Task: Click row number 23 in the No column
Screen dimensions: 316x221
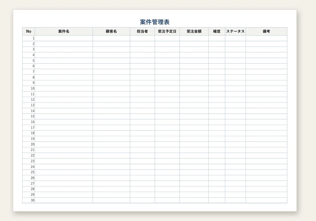Action: pyautogui.click(x=29, y=161)
